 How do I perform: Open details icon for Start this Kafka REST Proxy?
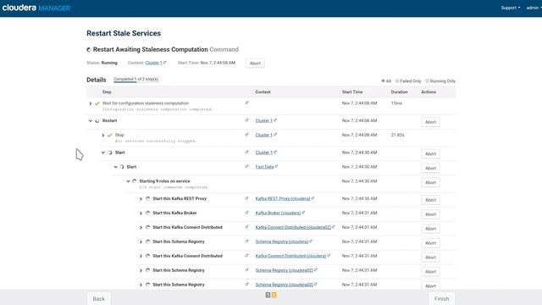point(246,198)
